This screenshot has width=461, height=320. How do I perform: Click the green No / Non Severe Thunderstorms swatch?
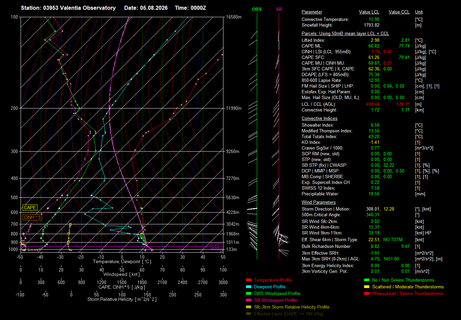coord(367,280)
